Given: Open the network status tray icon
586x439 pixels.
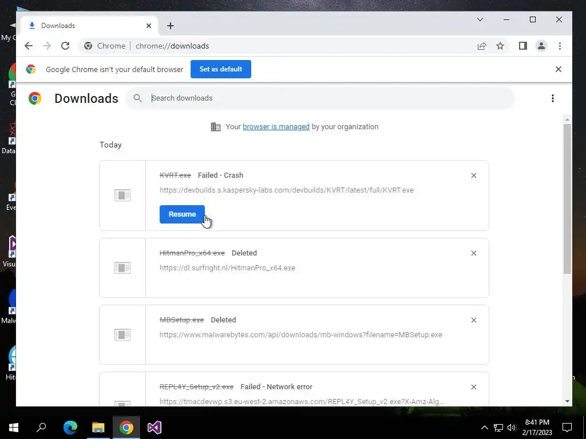Looking at the screenshot, I should (x=498, y=428).
